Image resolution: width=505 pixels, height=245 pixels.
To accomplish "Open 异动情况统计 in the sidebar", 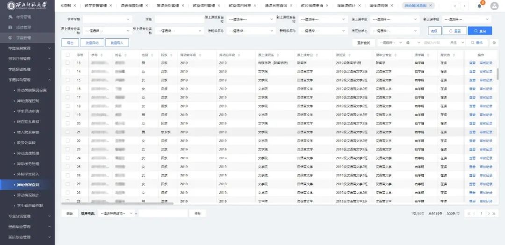I will pyautogui.click(x=29, y=195).
